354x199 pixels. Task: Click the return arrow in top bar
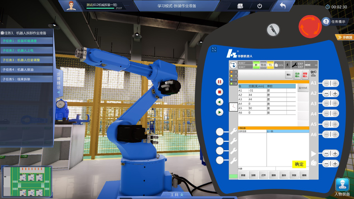click(x=282, y=6)
